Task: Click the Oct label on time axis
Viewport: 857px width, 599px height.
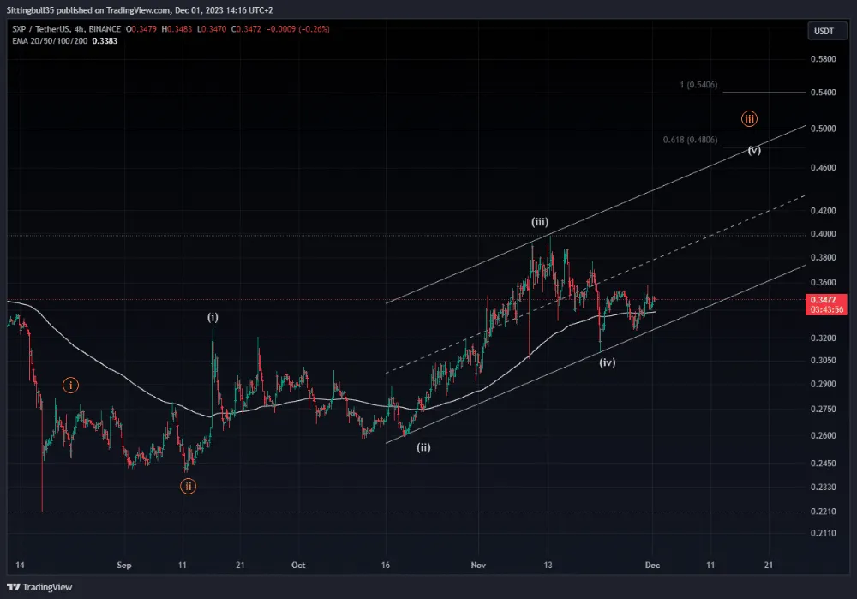Action: pos(298,565)
